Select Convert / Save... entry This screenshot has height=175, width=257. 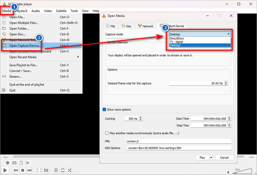(x=41, y=71)
